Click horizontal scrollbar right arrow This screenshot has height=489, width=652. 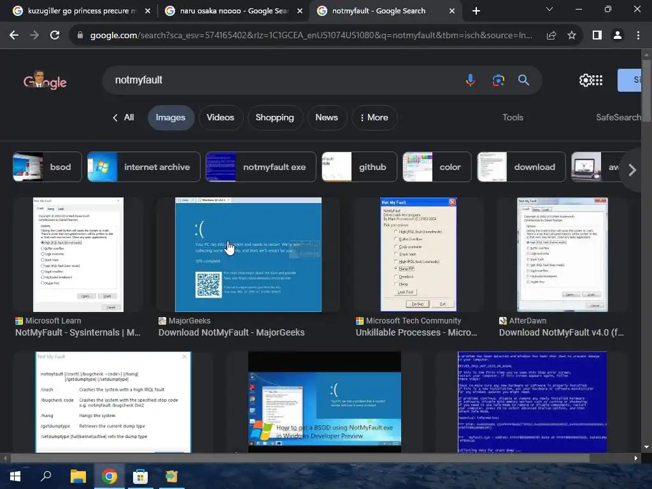point(636,458)
